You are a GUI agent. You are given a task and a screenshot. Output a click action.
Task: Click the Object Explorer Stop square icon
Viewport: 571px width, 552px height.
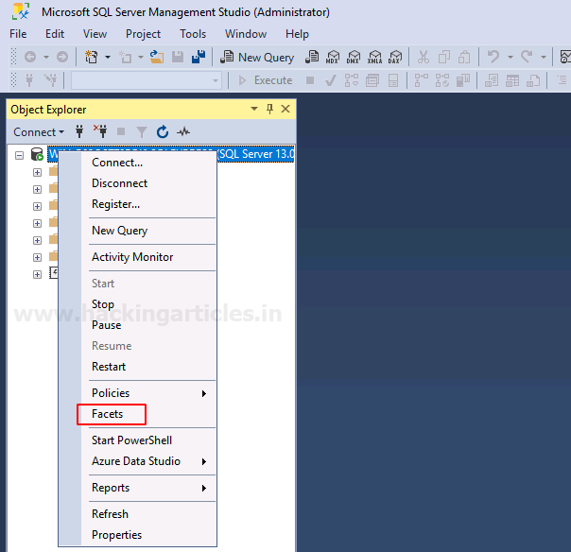point(121,131)
